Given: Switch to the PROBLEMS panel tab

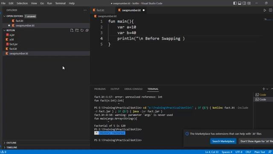Looking at the screenshot, I should click(x=100, y=89).
